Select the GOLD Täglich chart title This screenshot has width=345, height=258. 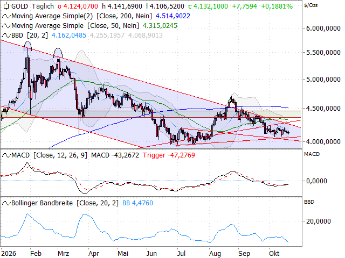[x=32, y=6]
